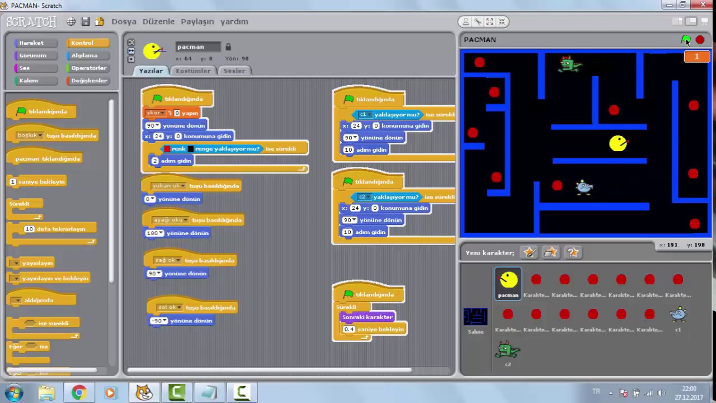Open the c2 sprite dropdown in yaklaşıyor mu block
Viewport: 716px width, 403px height.
tap(364, 197)
